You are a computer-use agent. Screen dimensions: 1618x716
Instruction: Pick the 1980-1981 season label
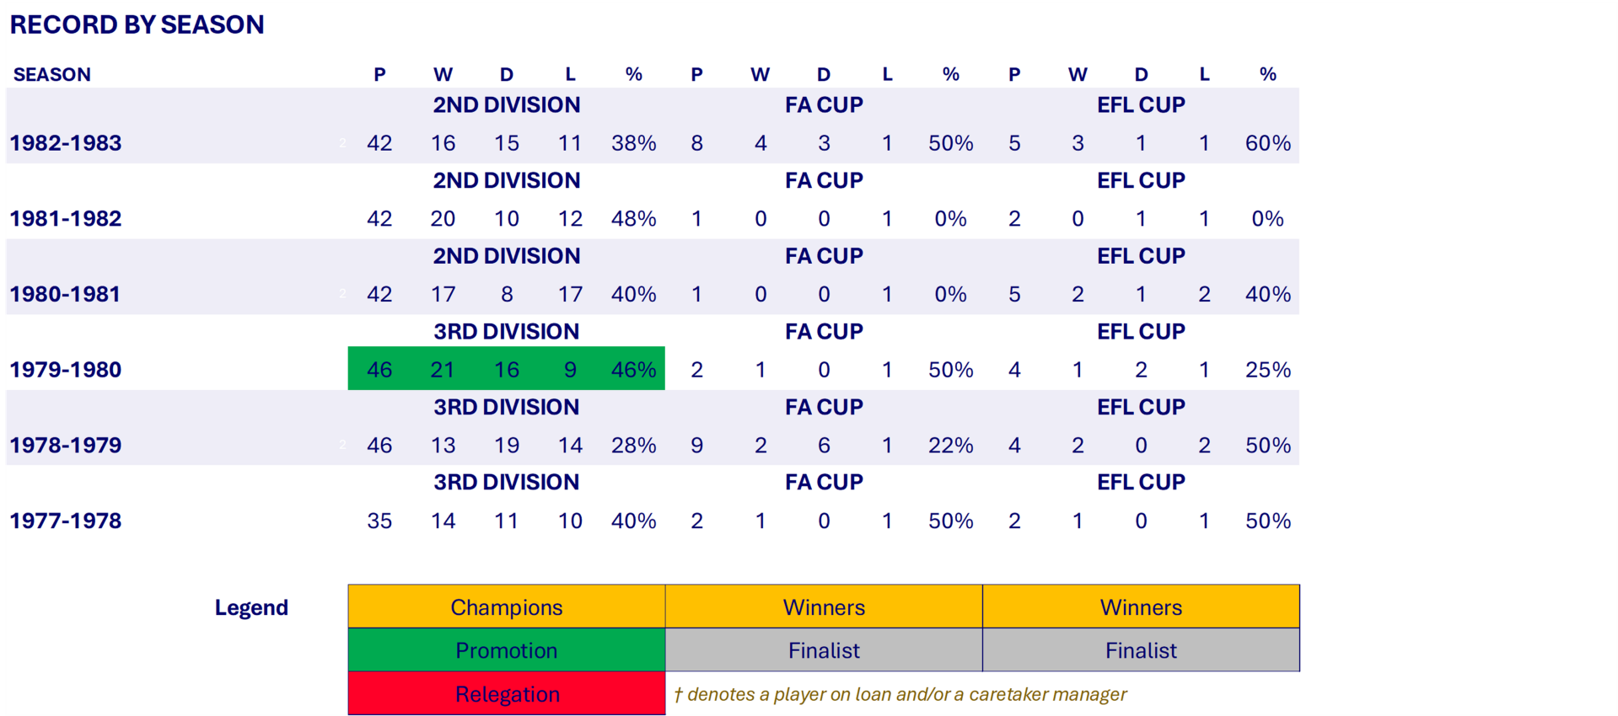click(66, 295)
